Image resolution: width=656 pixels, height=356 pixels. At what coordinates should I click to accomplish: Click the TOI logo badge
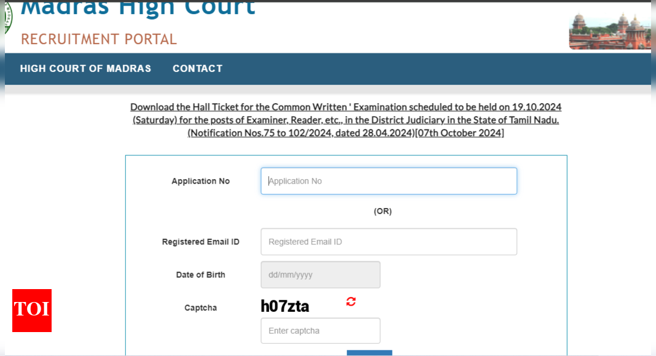[x=31, y=311]
